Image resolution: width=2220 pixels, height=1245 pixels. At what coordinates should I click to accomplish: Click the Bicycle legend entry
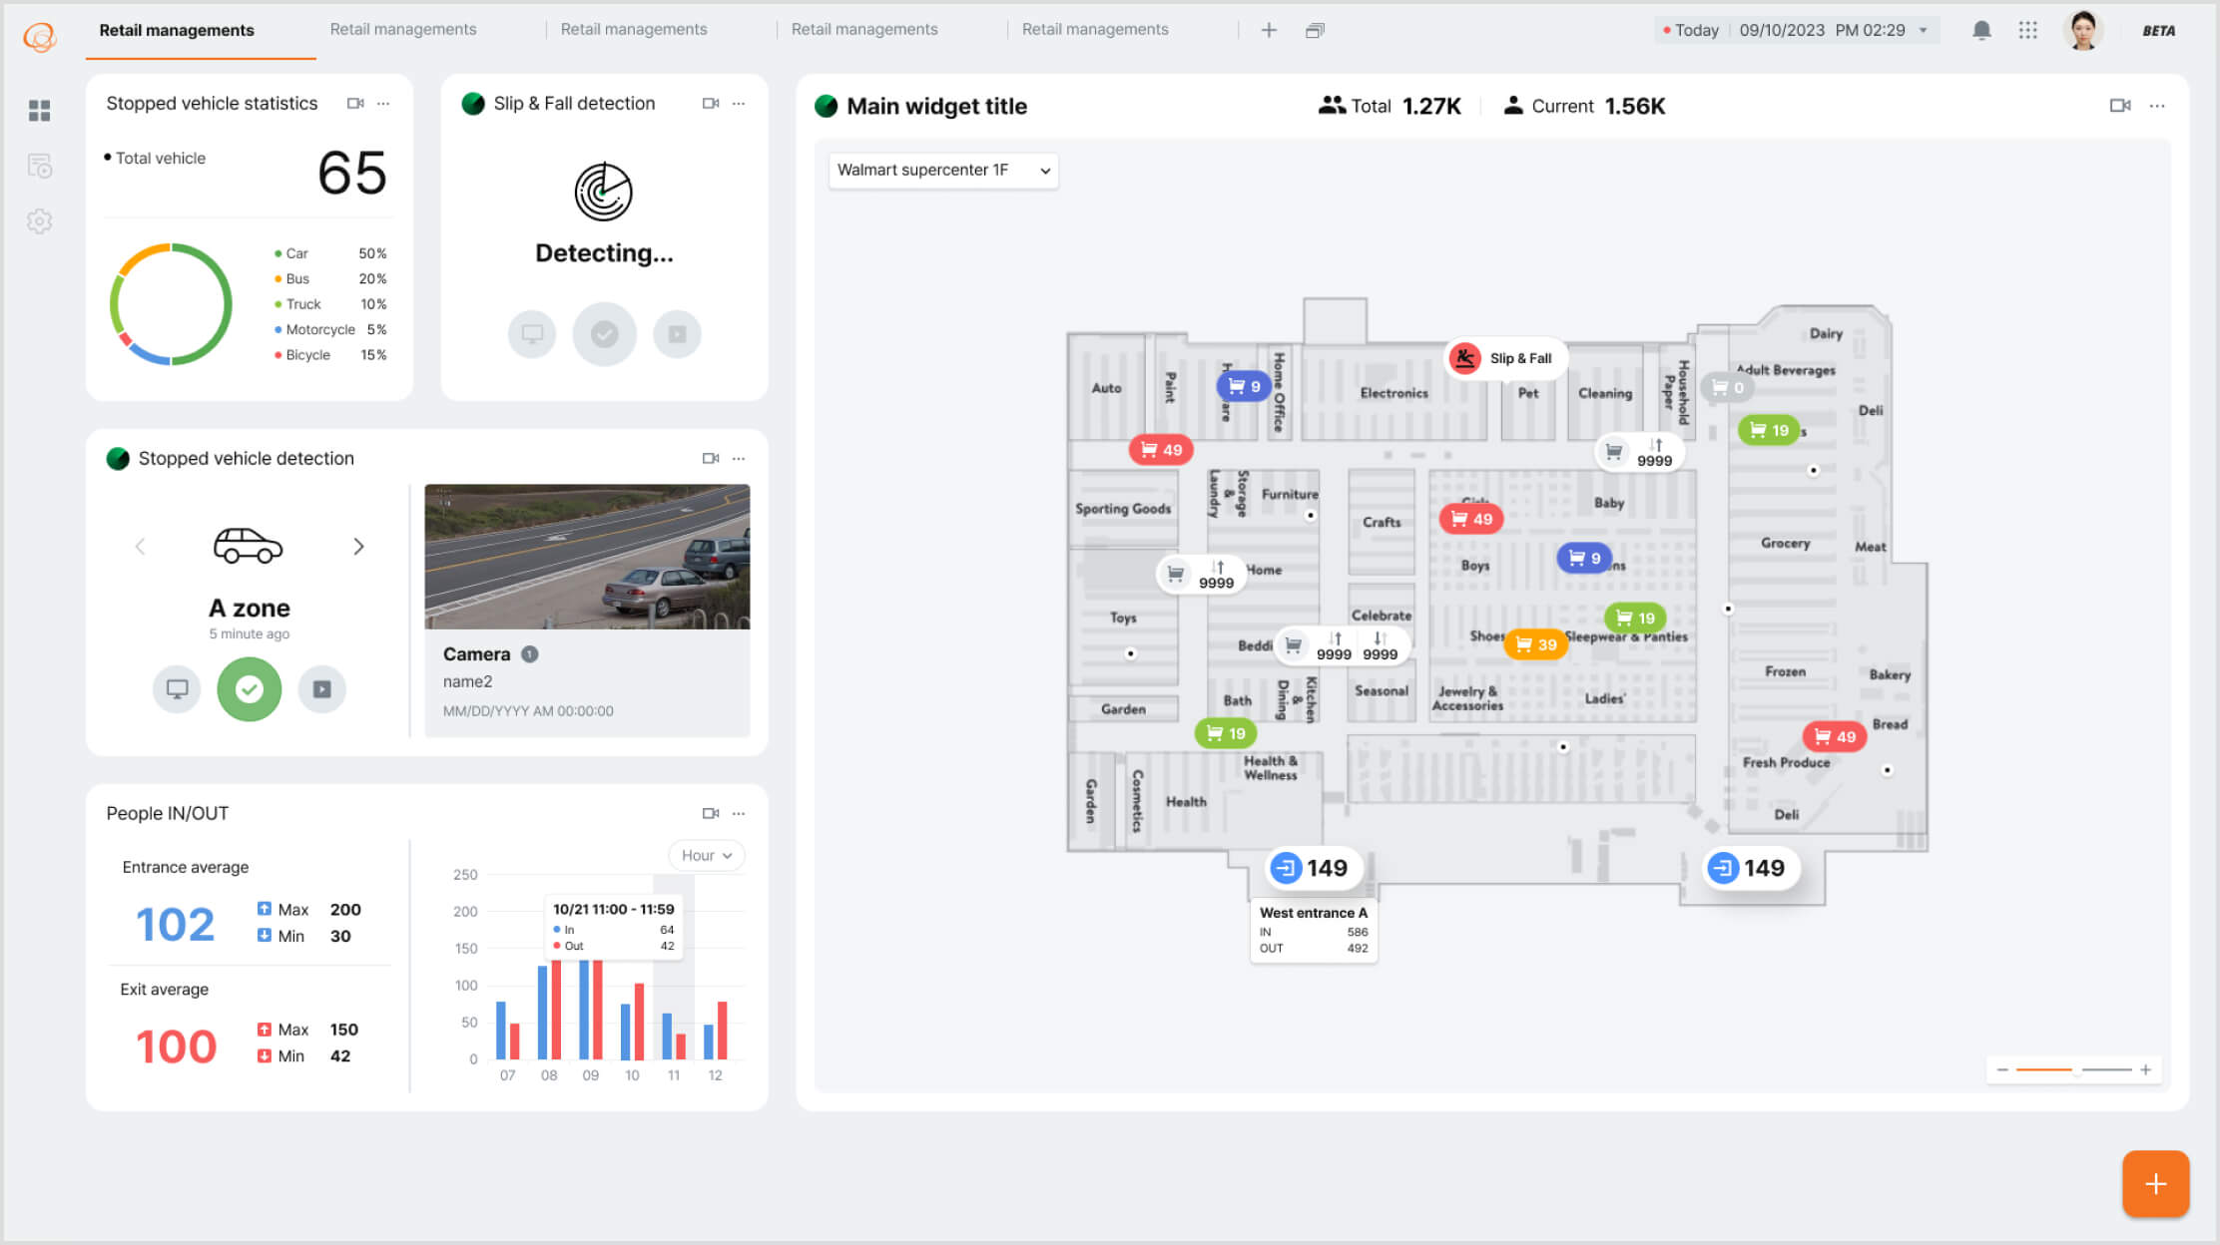(330, 354)
